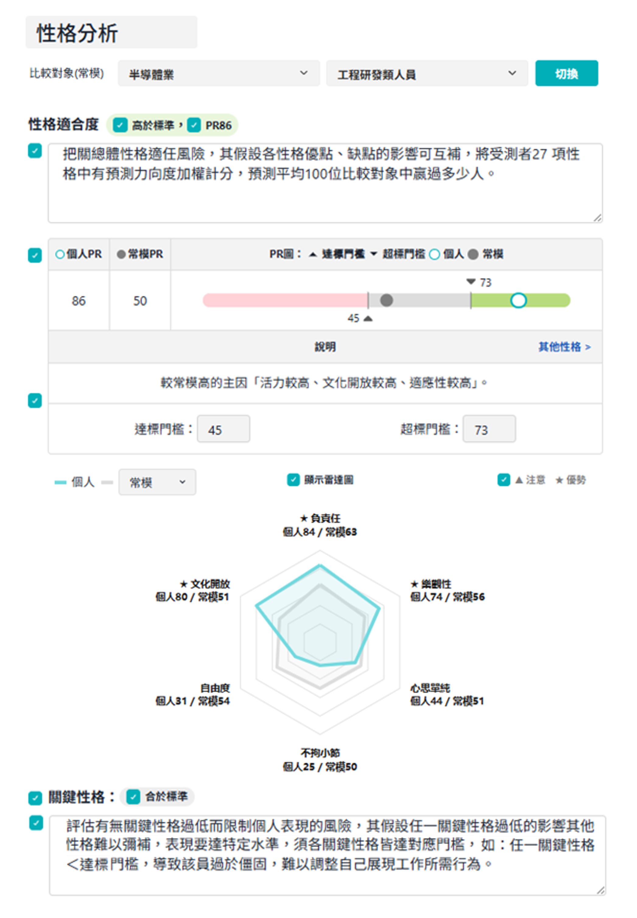Click the 超標門檻 input field showing 73
637x918 pixels.
point(489,429)
